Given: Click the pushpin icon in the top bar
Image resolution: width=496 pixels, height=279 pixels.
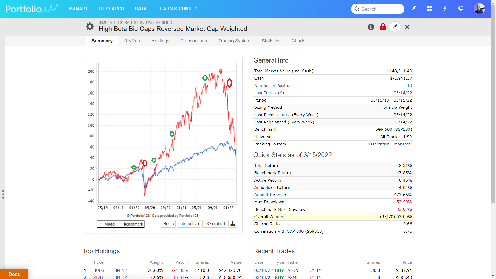Looking at the screenshot, I should [414, 9].
